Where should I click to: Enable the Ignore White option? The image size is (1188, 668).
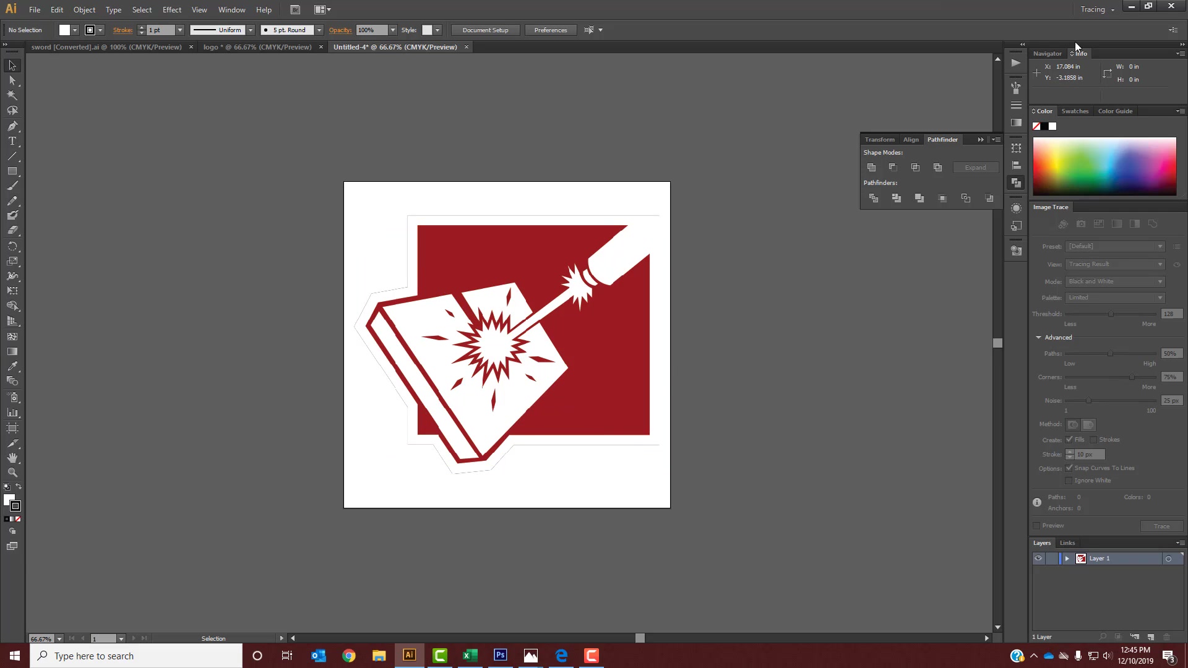click(1069, 480)
